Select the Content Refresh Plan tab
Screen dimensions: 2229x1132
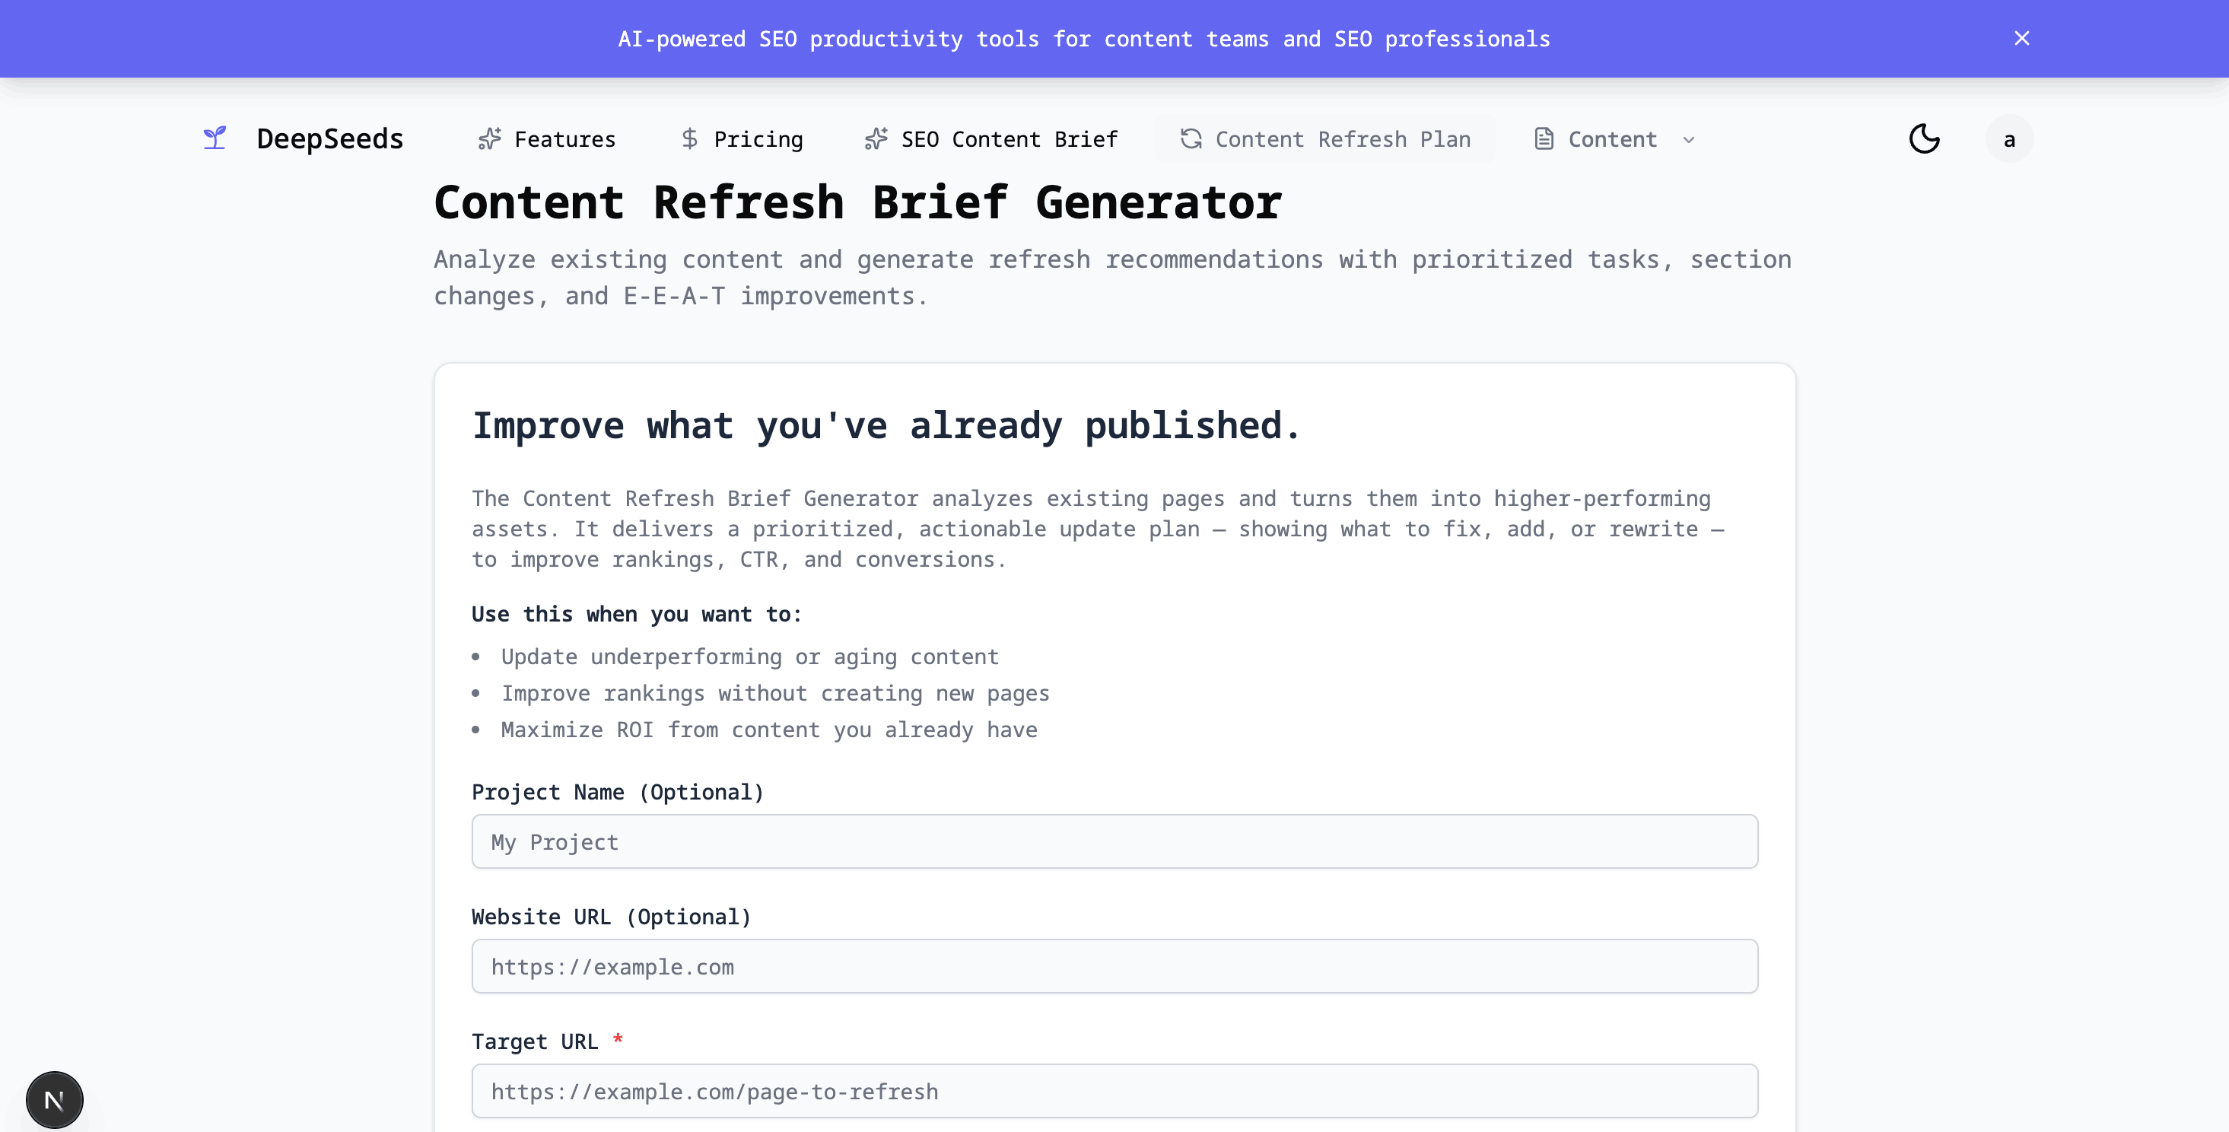[x=1342, y=139]
